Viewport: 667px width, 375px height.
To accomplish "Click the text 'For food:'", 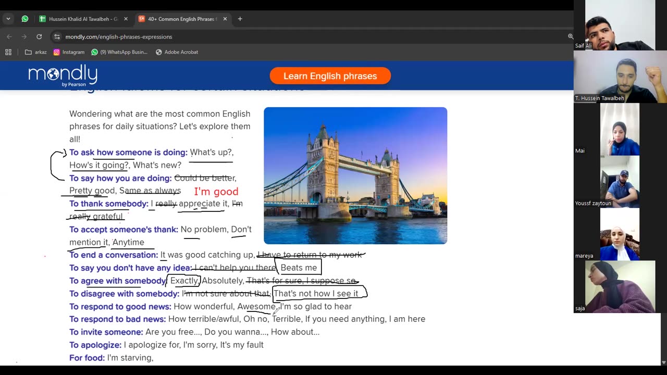I will (87, 358).
